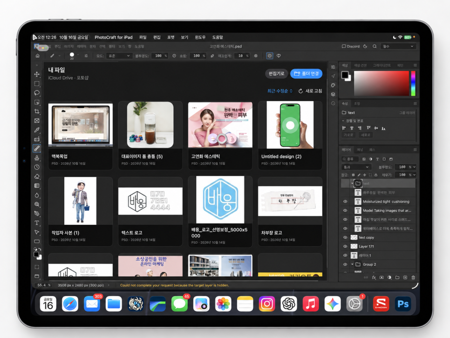Click the align bottom edges icon
450x338 pixels.
point(383,128)
